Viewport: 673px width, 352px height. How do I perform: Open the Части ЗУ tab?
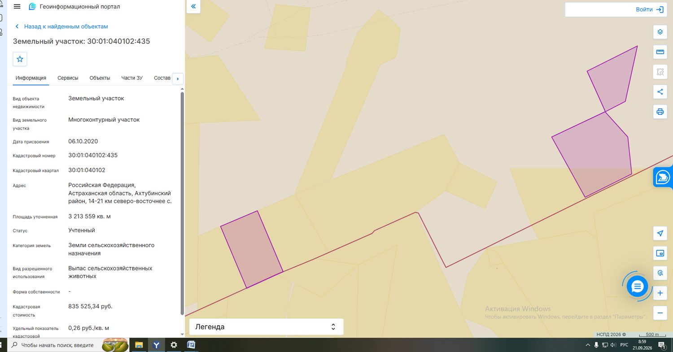coord(132,78)
